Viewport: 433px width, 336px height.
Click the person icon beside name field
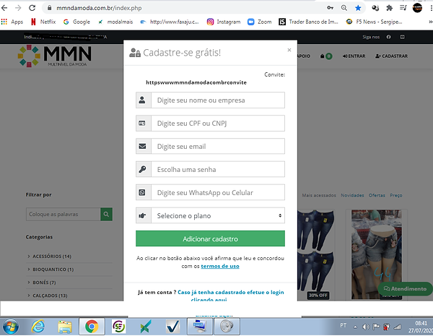142,100
